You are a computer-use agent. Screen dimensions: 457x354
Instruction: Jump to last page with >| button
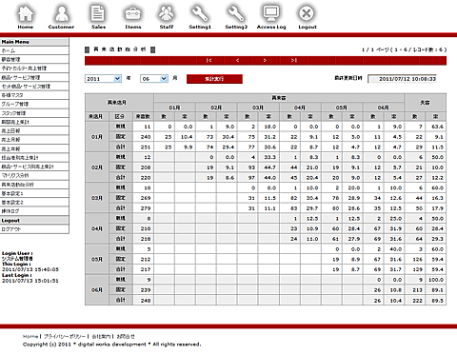pyautogui.click(x=294, y=60)
